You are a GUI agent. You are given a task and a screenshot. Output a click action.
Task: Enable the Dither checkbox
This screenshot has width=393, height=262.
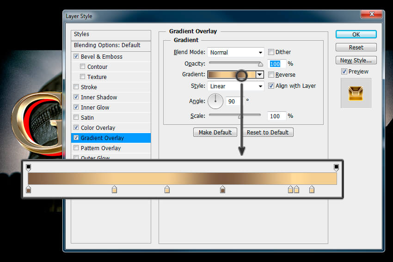tap(271, 52)
